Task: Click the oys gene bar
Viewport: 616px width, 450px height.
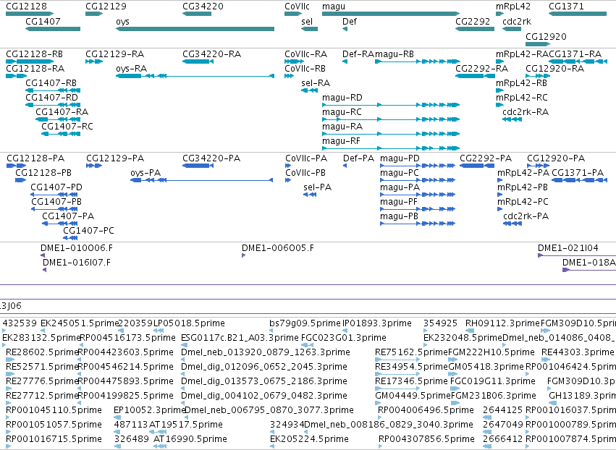Action: pyautogui.click(x=195, y=29)
